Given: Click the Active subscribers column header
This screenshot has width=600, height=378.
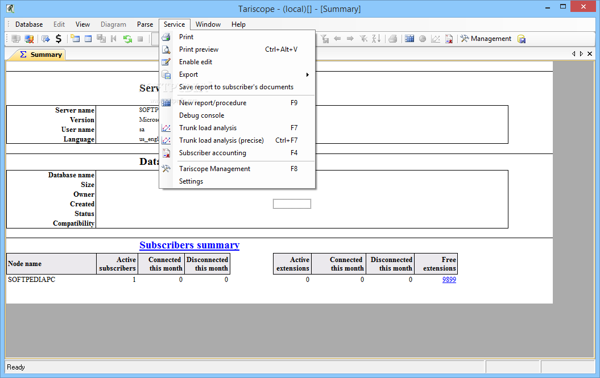Looking at the screenshot, I should (117, 264).
